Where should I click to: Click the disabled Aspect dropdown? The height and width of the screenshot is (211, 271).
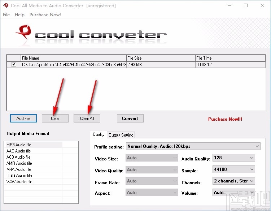pos(152,193)
